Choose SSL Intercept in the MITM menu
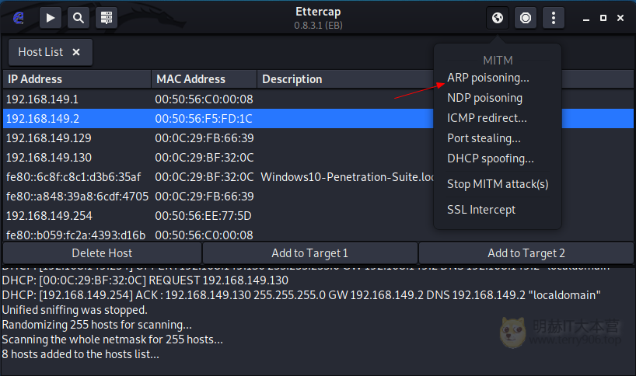This screenshot has height=376, width=636. click(x=481, y=210)
